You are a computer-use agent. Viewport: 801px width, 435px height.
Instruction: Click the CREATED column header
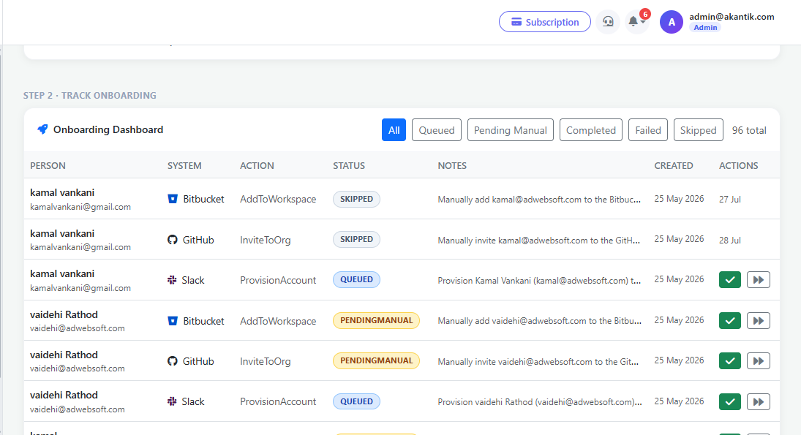pos(674,165)
